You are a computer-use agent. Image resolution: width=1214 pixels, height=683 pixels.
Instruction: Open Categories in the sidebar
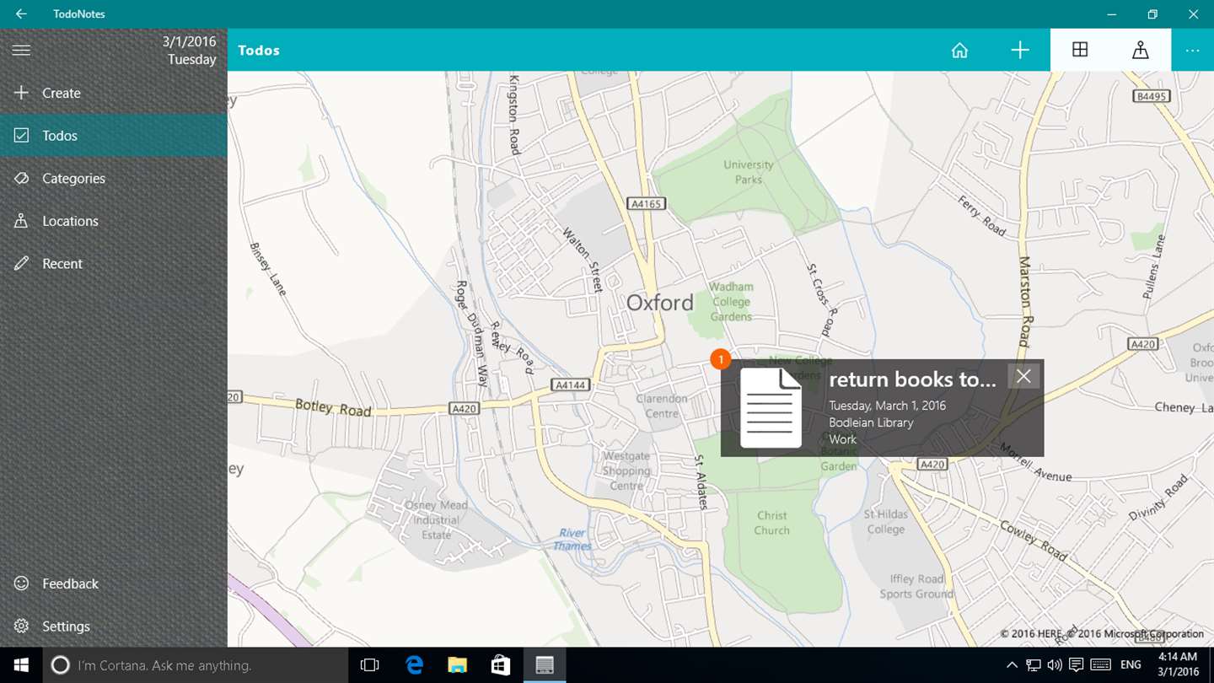[x=114, y=178]
